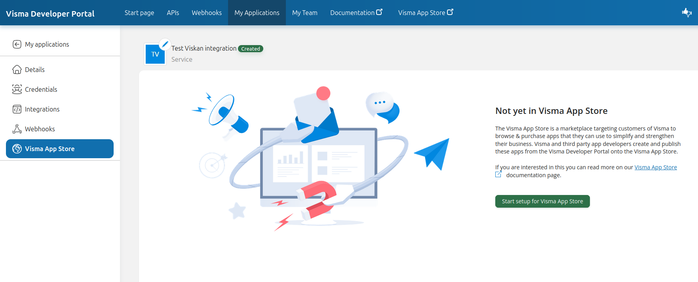698x282 pixels.
Task: Click the Test Viskan integration title
Action: point(204,48)
